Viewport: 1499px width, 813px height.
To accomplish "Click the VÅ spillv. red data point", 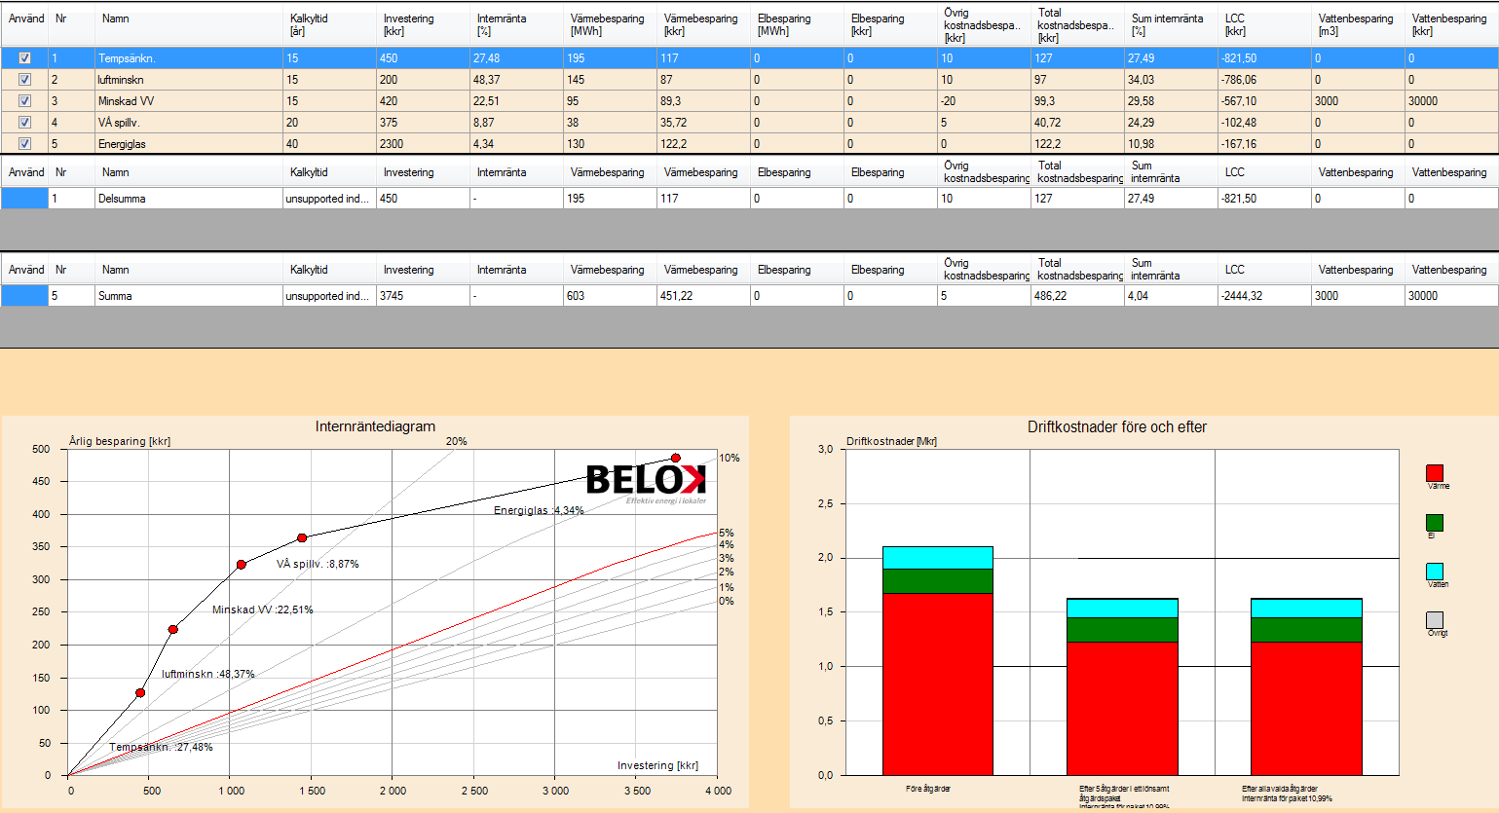I will click(302, 537).
